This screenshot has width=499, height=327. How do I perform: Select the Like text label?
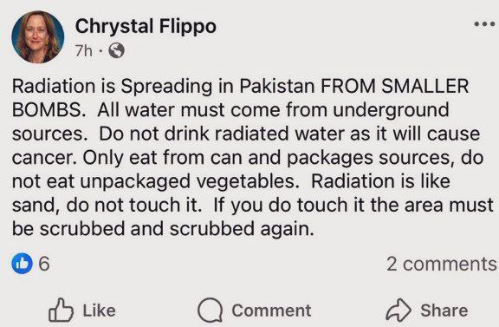pos(99,311)
